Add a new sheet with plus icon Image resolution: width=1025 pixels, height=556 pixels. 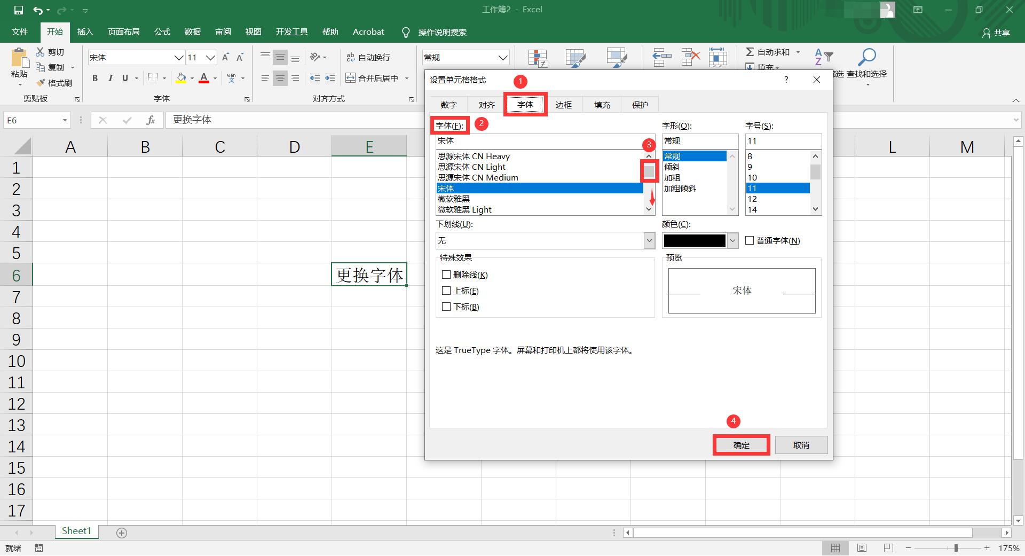[122, 532]
